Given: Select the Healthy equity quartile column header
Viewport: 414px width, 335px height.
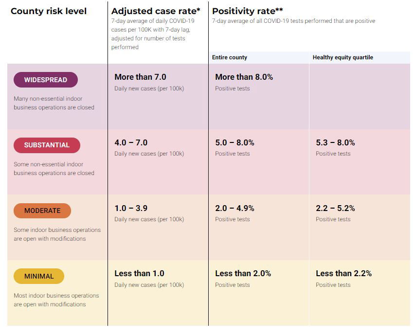Looking at the screenshot, I should (343, 57).
